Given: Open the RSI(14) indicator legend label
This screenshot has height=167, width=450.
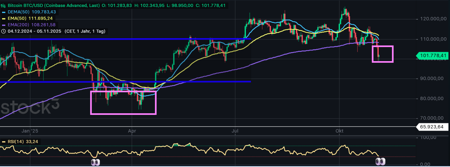Looking at the screenshot, I should [23, 142].
